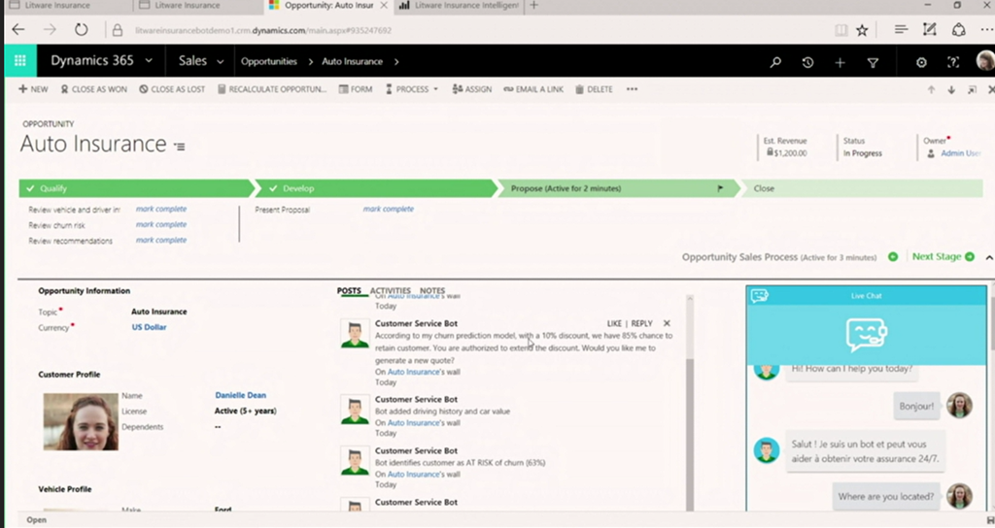995x528 pixels.
Task: Open Danielle Dean customer link
Action: tap(241, 395)
